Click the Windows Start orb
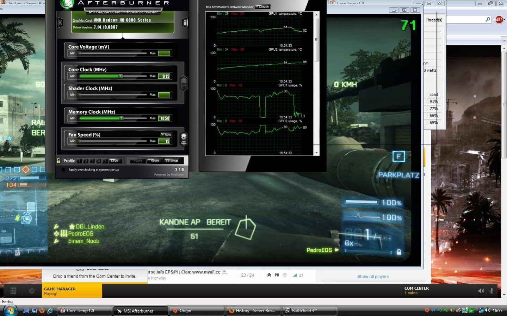This screenshot has height=316, width=507. click(10, 310)
